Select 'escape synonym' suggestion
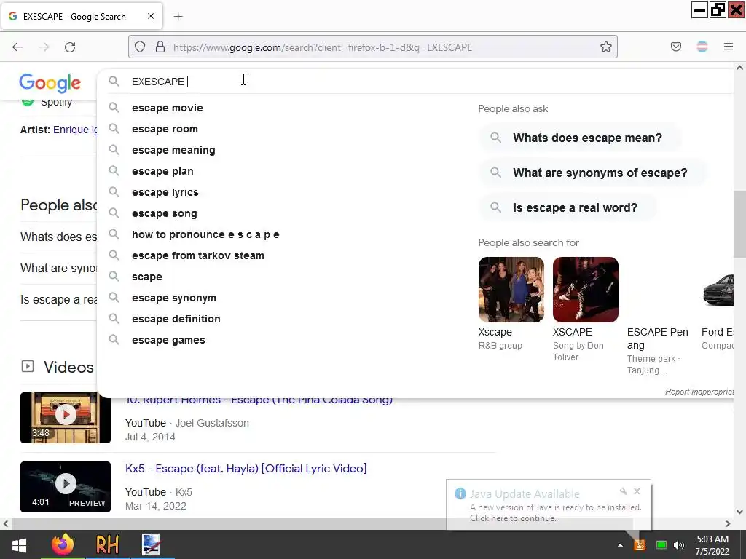This screenshot has height=559, width=746. (173, 298)
